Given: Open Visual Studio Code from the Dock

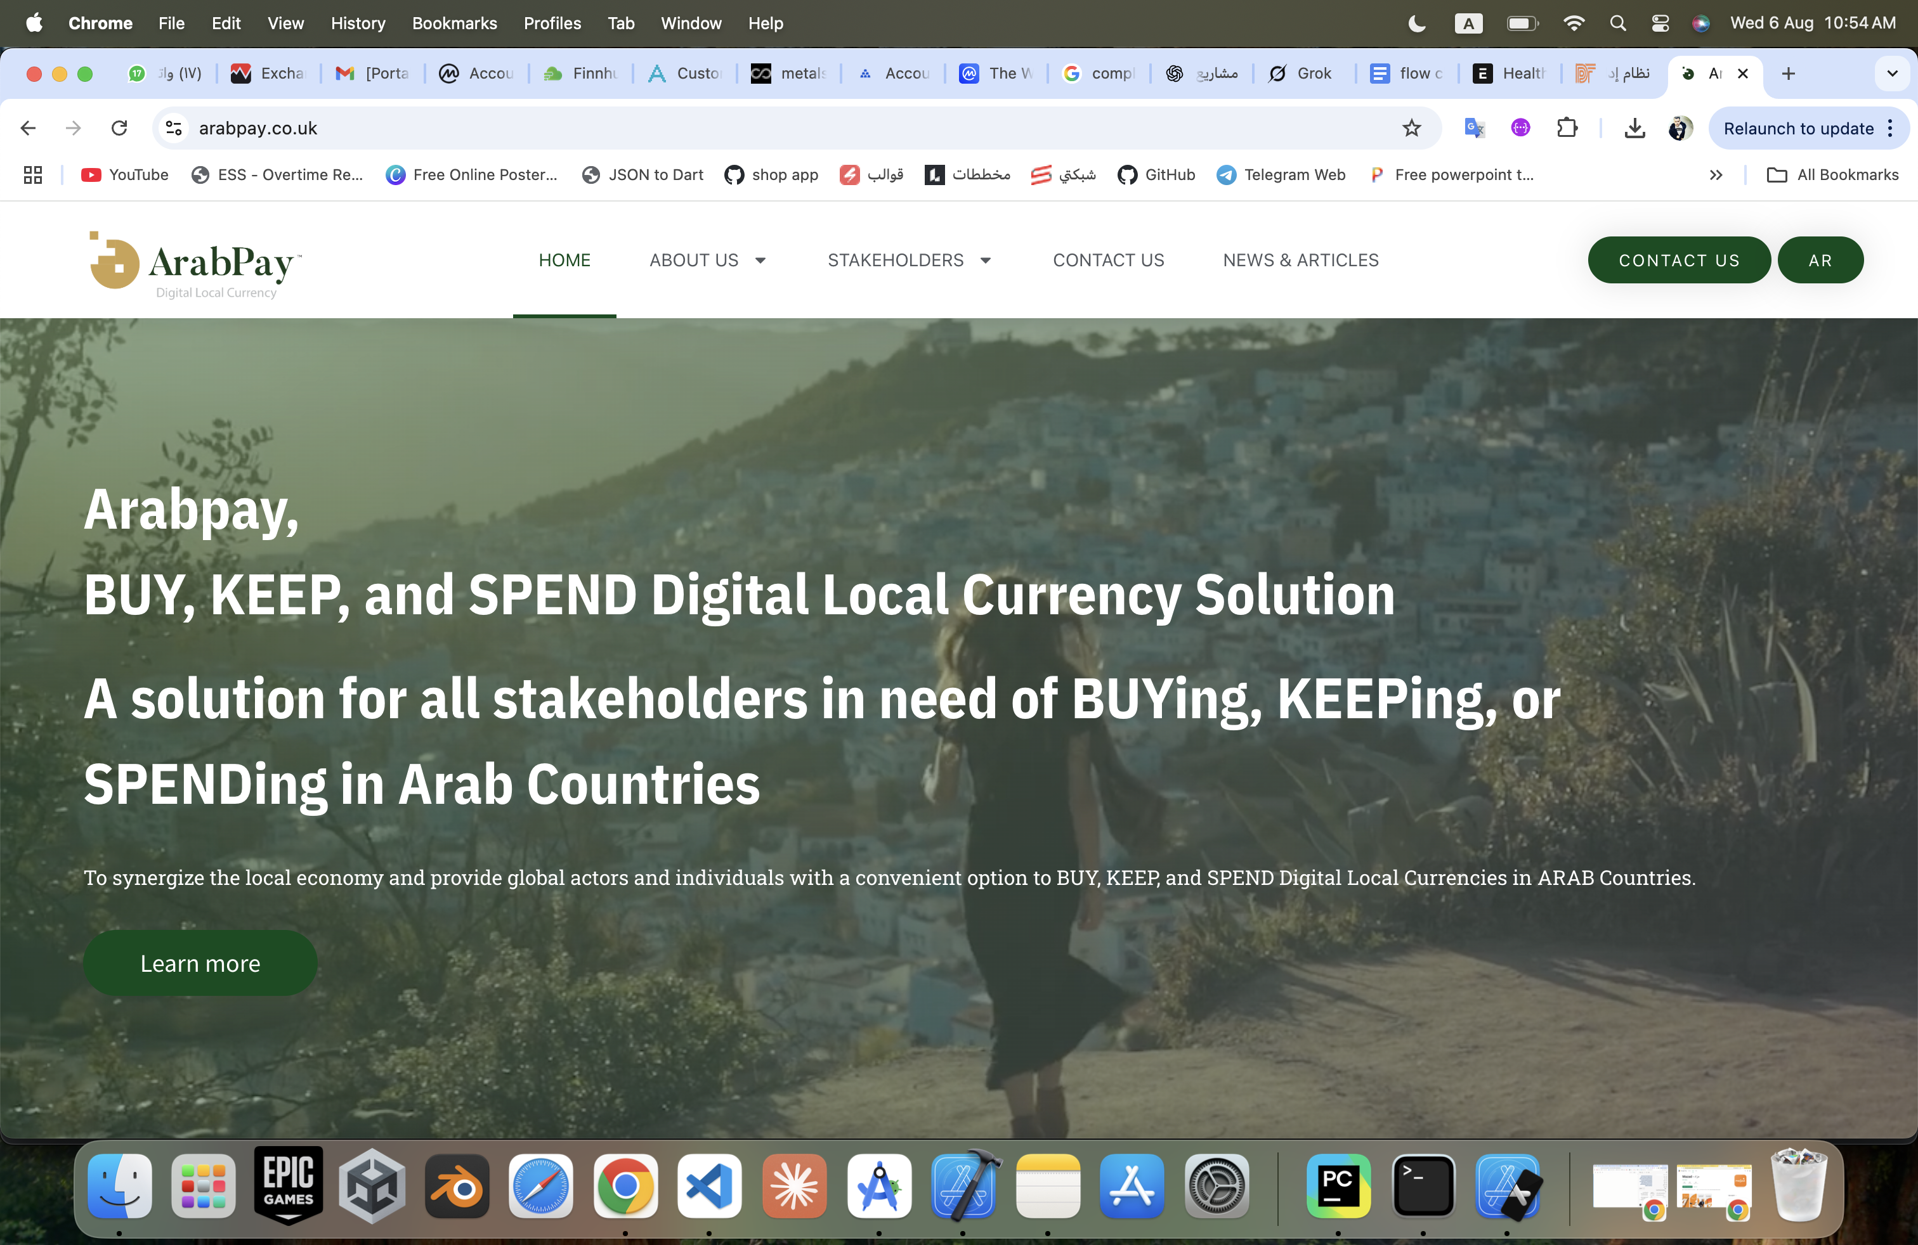Looking at the screenshot, I should [709, 1185].
